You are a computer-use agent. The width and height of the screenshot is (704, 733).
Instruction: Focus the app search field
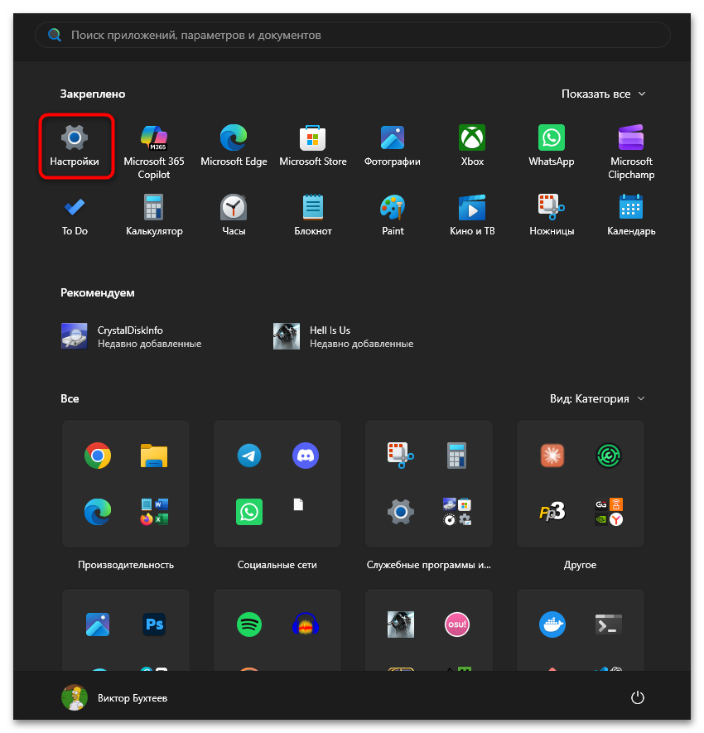coord(353,35)
